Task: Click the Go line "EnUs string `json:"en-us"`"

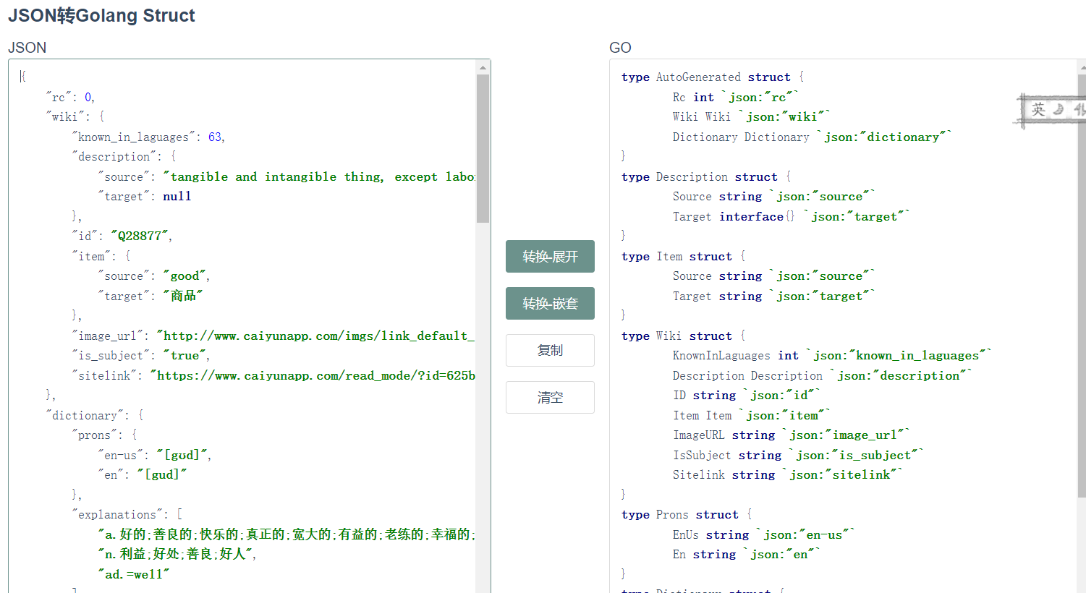Action: coord(763,534)
